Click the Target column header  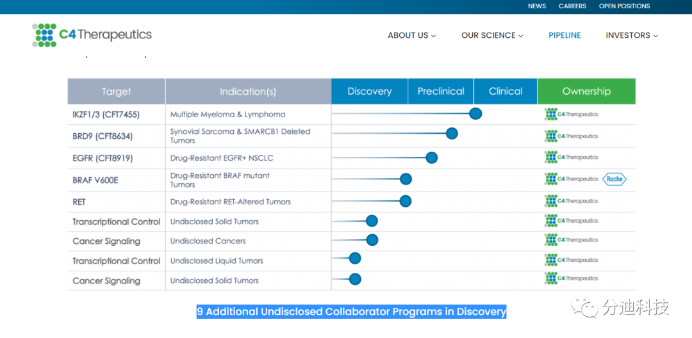[117, 91]
